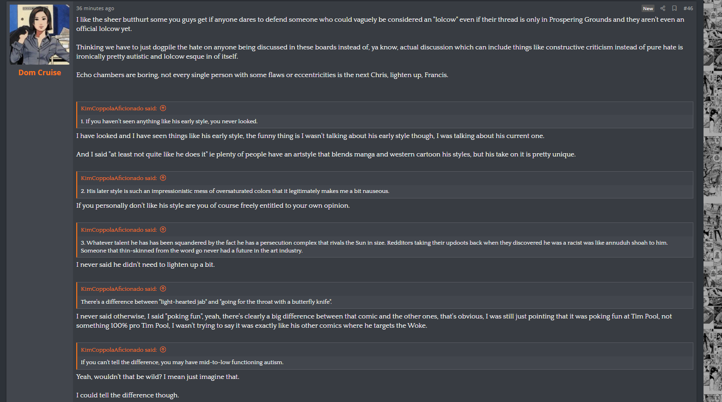This screenshot has height=402, width=722.
Task: Expand the quote starting "2. His later style"
Action: (x=235, y=191)
